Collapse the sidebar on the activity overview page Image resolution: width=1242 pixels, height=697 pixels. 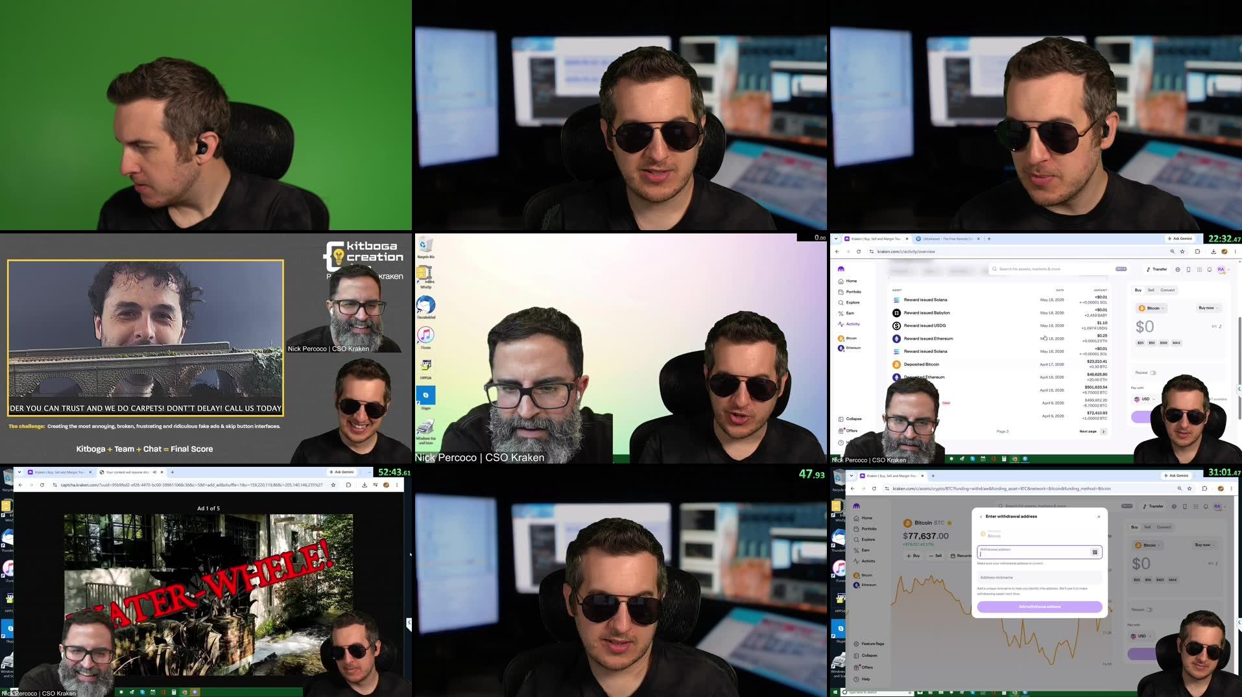[850, 419]
